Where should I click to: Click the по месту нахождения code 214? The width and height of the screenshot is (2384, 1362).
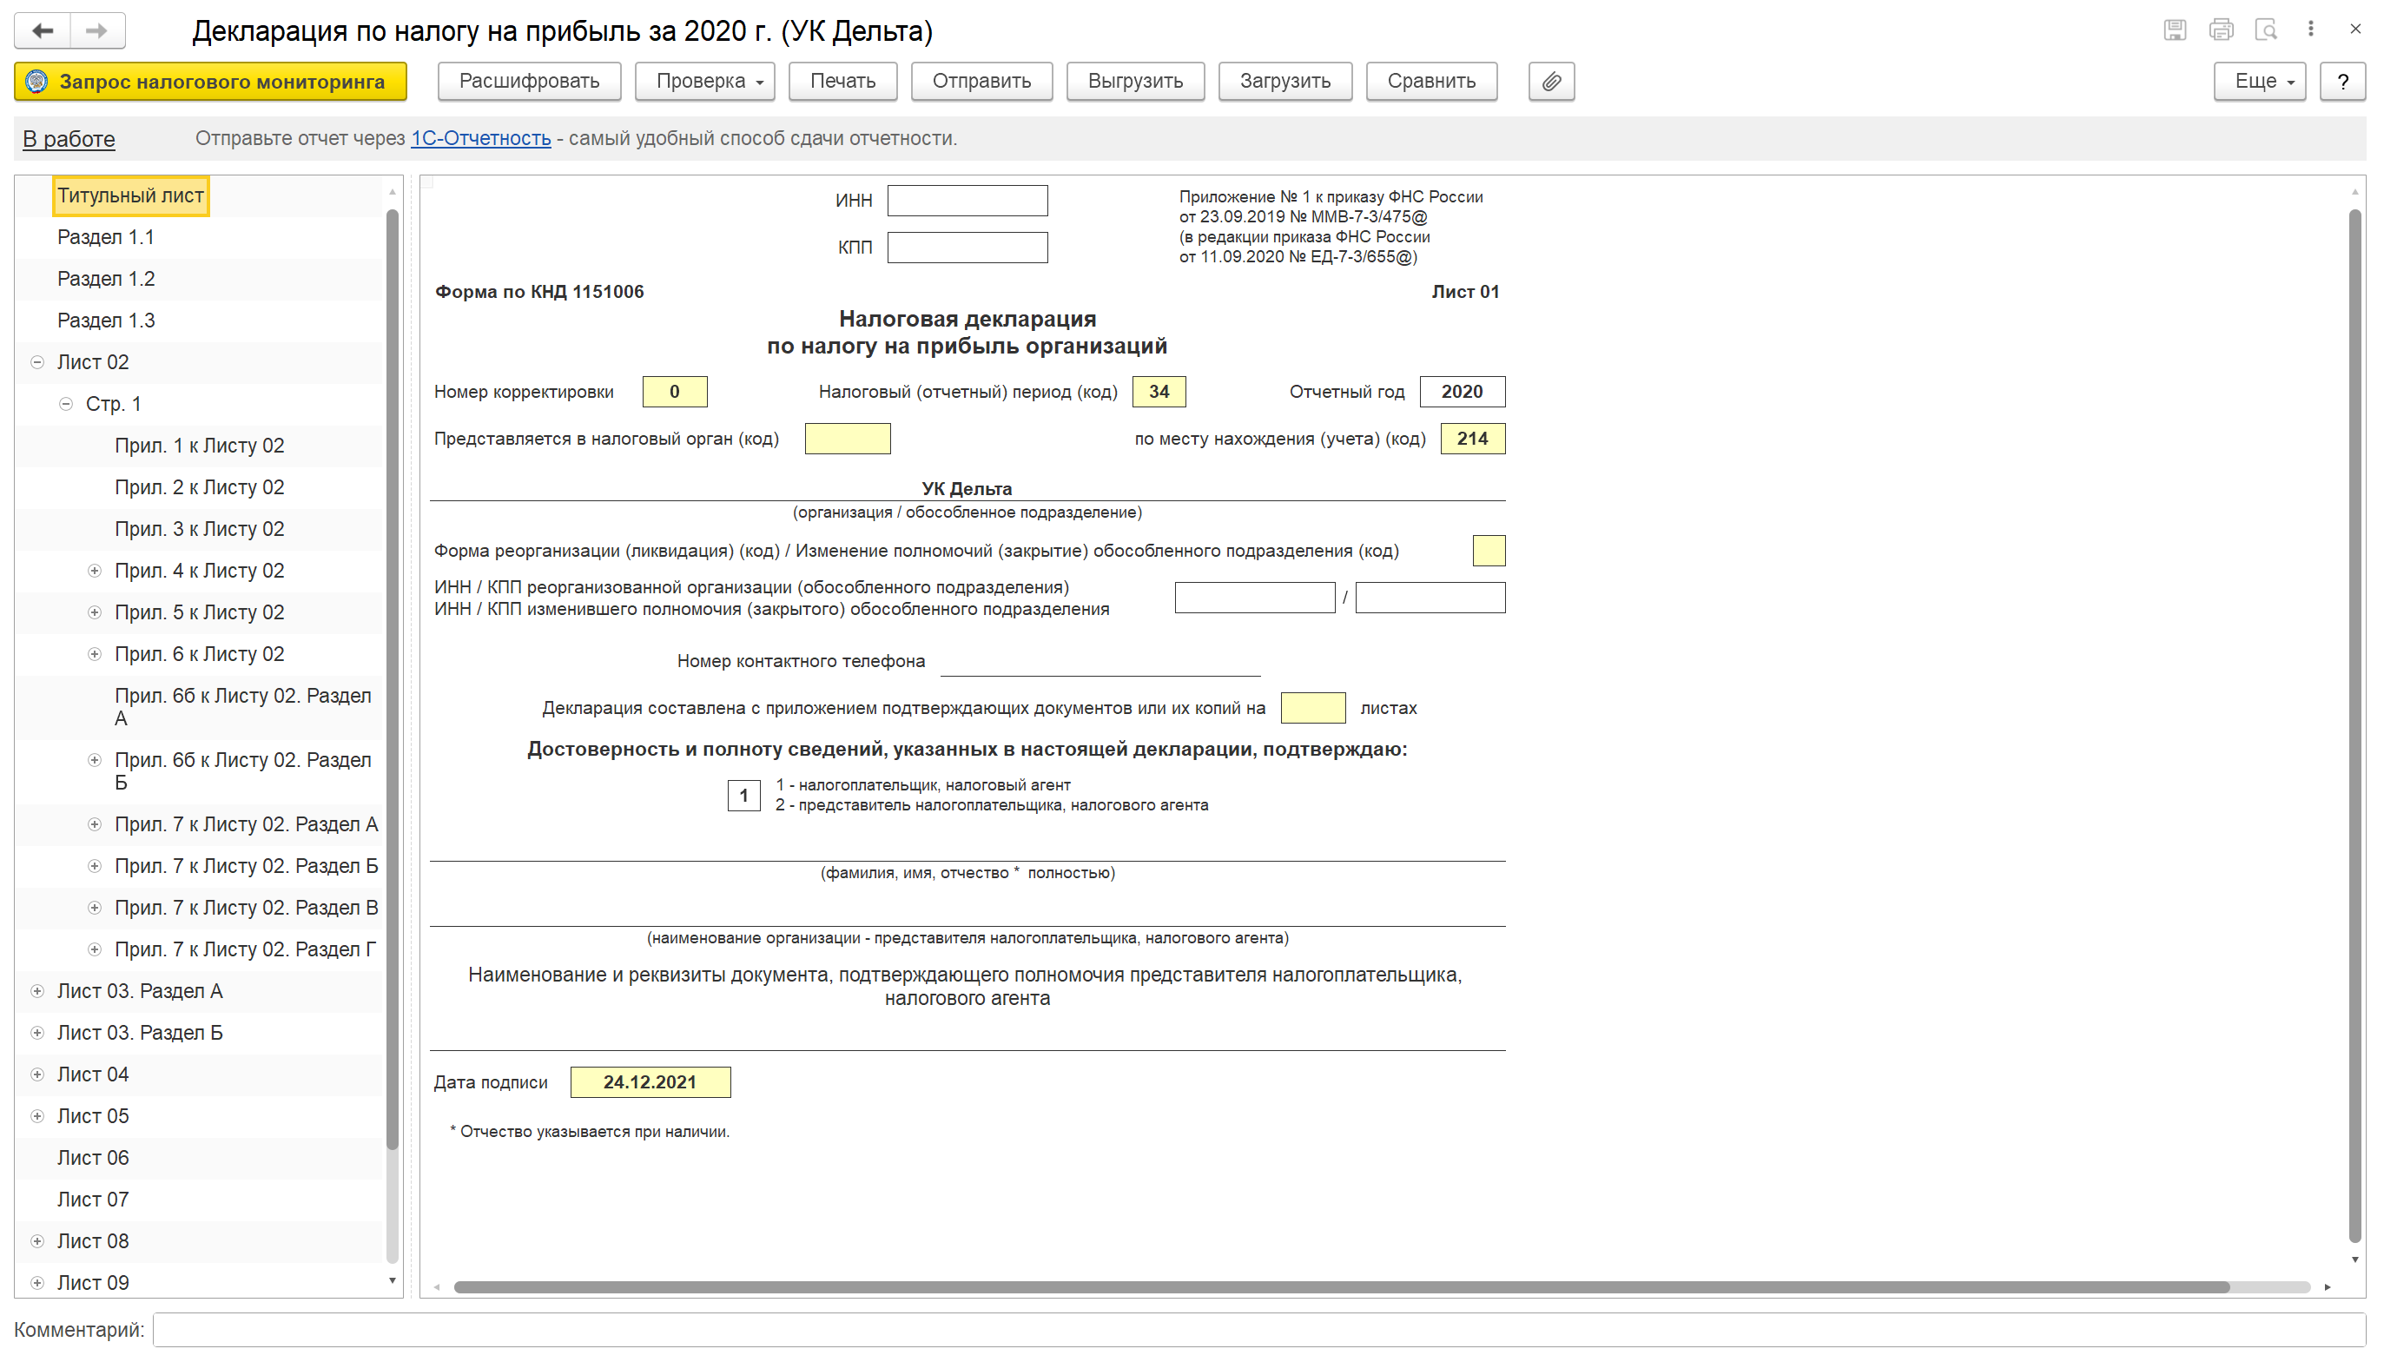click(1472, 439)
